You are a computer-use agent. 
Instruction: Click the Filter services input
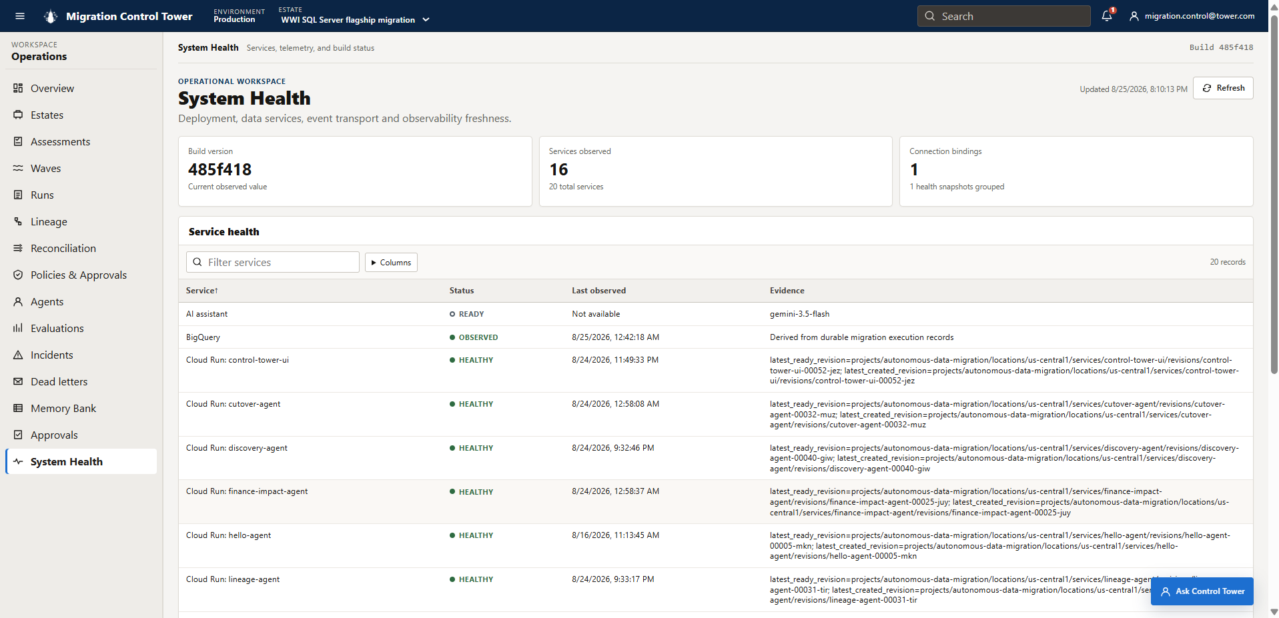[273, 262]
